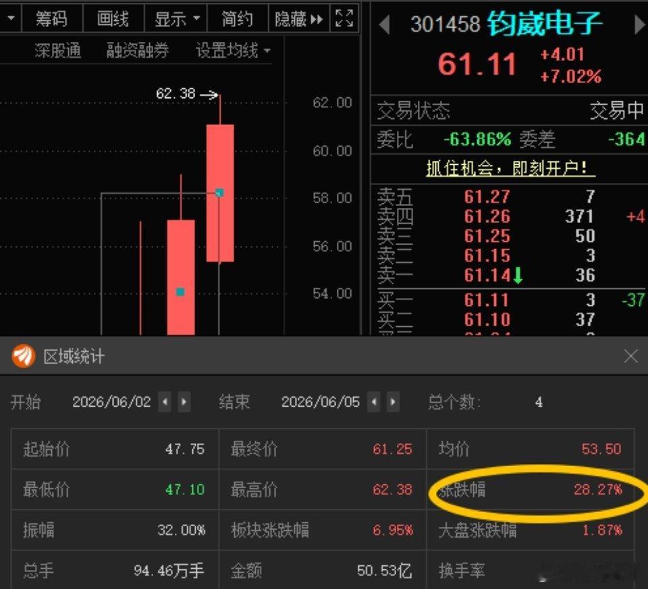Click the 62.00 price axis label

[x=332, y=103]
